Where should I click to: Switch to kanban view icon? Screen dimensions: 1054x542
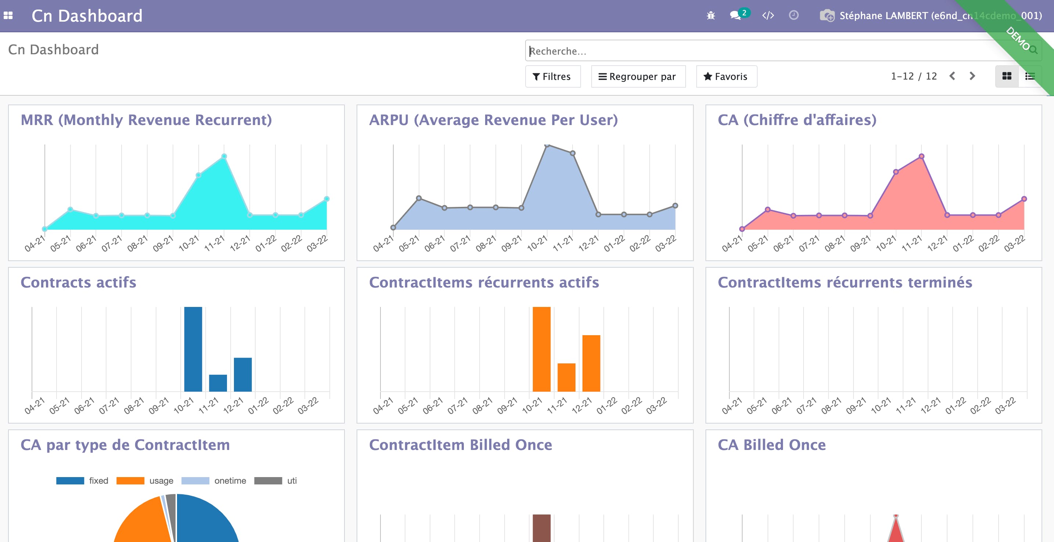point(1007,76)
